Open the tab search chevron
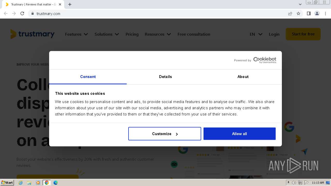331x186 pixels. tap(300, 4)
